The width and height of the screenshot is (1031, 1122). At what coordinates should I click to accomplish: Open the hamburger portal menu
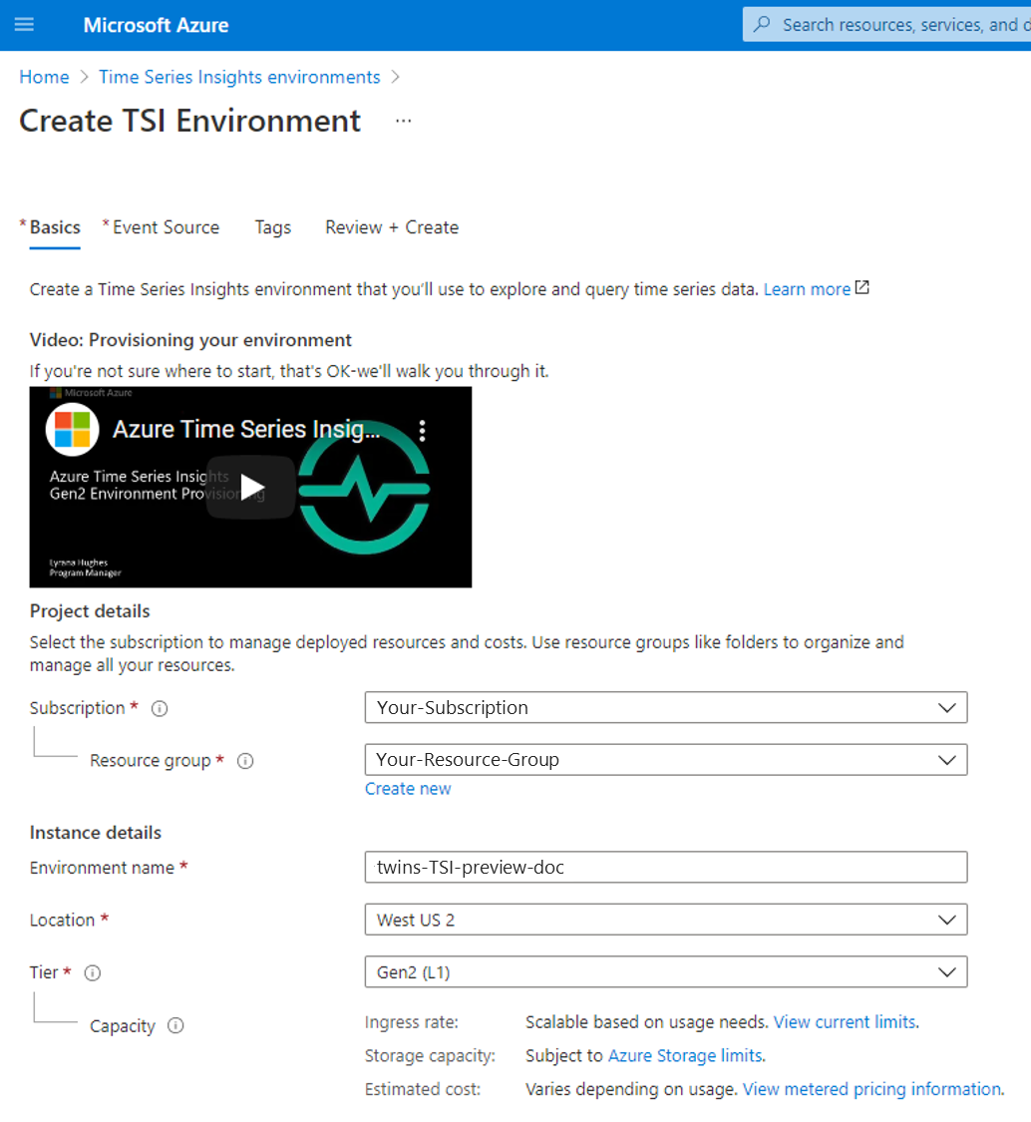click(x=24, y=24)
